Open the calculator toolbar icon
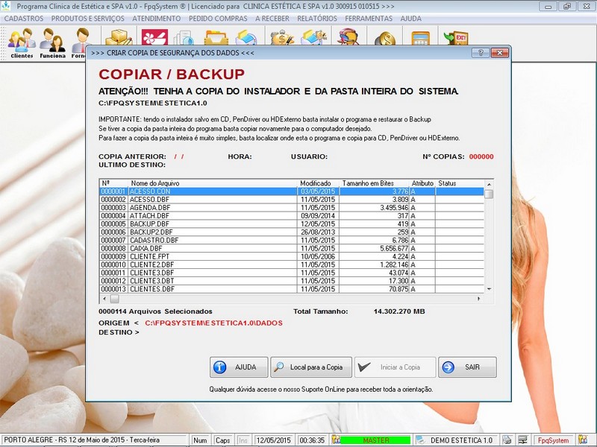597x447 pixels. tap(420, 38)
